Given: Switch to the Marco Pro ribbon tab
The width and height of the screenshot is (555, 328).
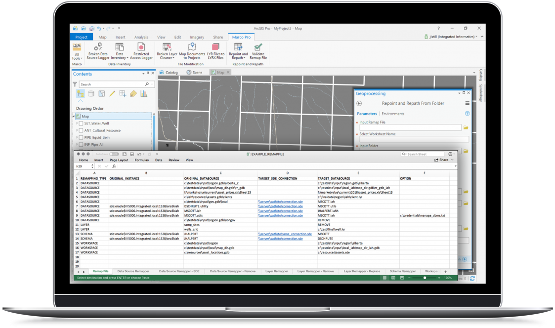Looking at the screenshot, I should tap(241, 37).
